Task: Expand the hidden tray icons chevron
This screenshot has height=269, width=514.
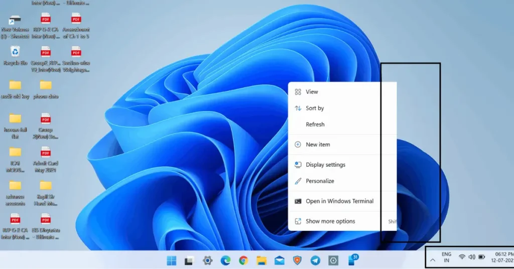Action: [433, 260]
